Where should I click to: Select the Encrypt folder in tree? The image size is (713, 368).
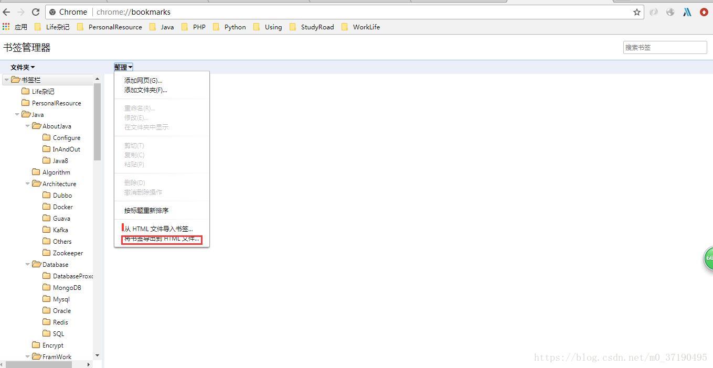(x=48, y=345)
